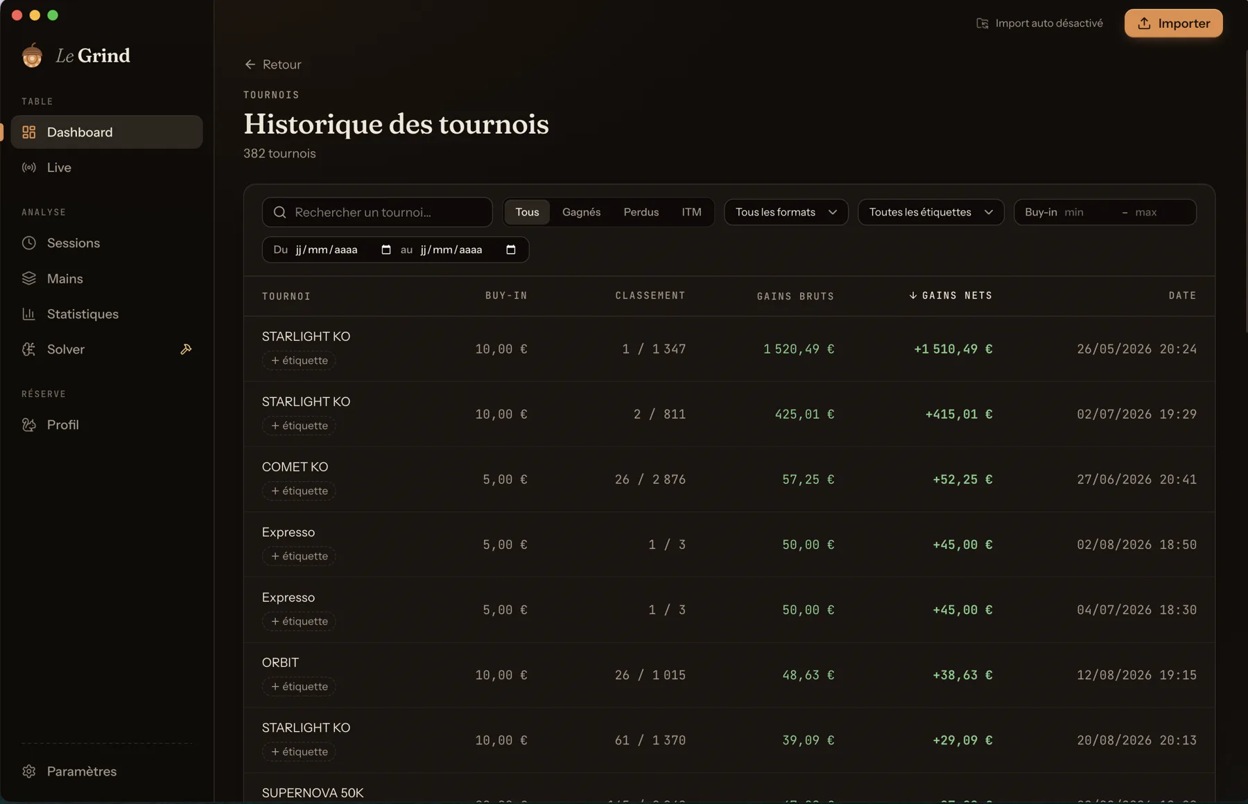Expand Tous les formats dropdown
Image resolution: width=1248 pixels, height=804 pixels.
click(786, 212)
